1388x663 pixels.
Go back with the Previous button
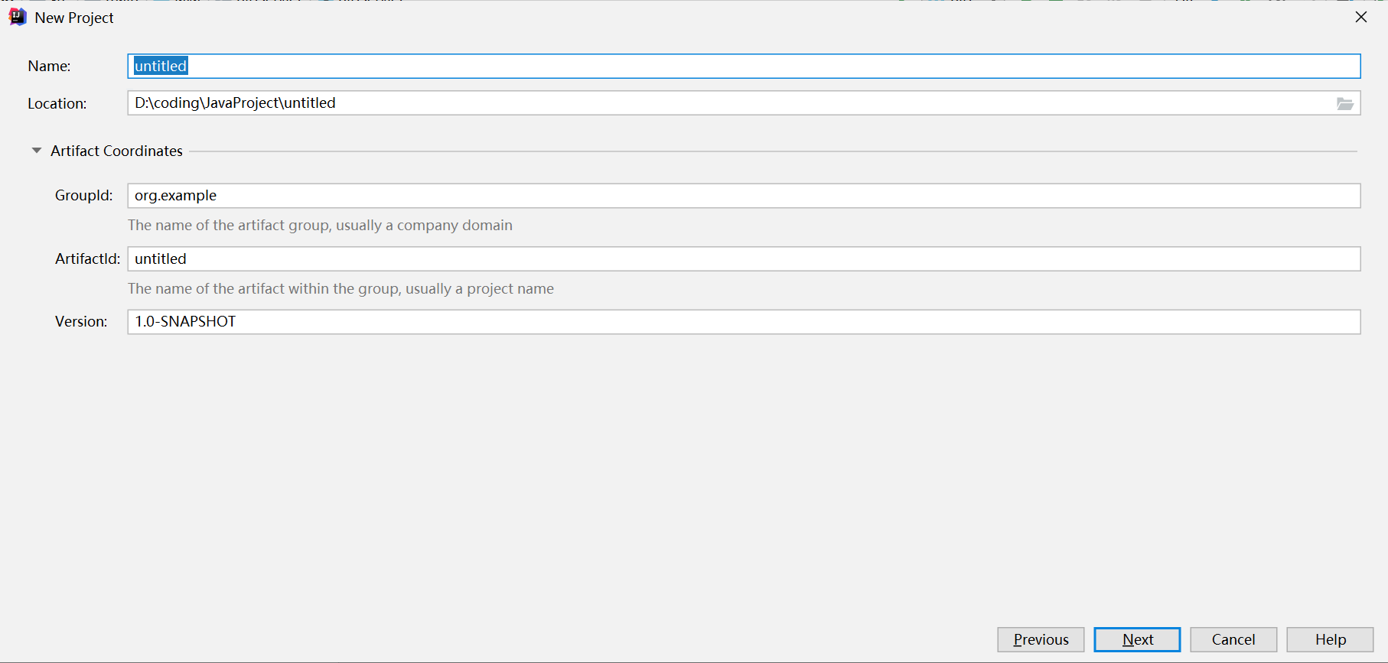point(1041,639)
